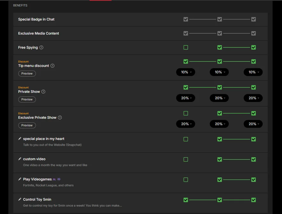Click the help icon beside Exclusive Private Show
Viewport: 282px width, 214px height.
pyautogui.click(x=60, y=117)
